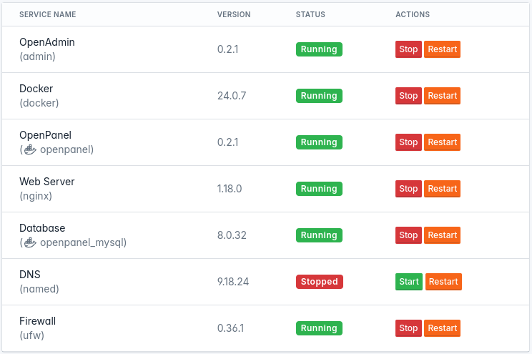Stop the Database service
Viewport: 532px width, 354px height.
408,235
